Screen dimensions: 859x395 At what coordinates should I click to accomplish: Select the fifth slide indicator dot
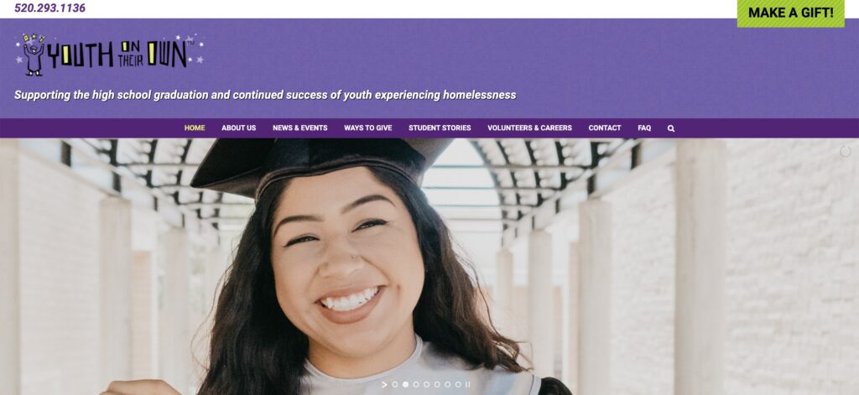point(437,385)
